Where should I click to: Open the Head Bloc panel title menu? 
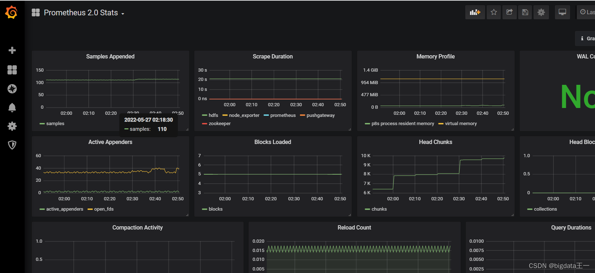tap(582, 142)
